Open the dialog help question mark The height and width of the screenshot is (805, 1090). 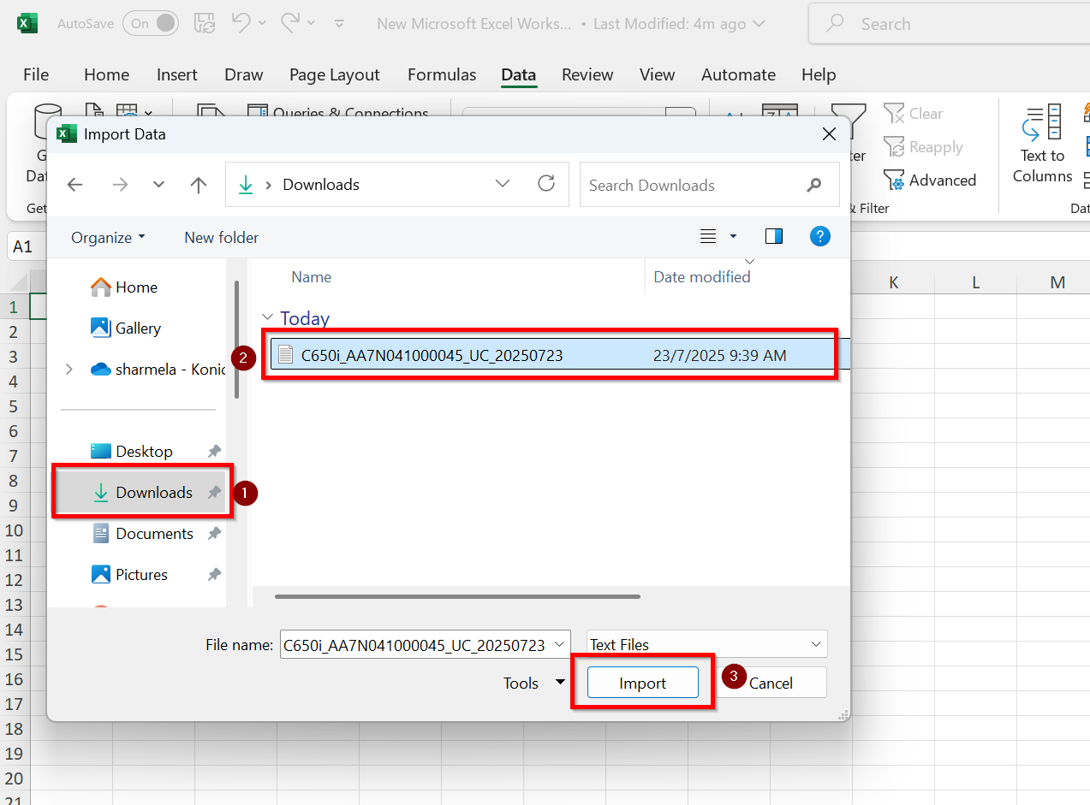pos(819,237)
